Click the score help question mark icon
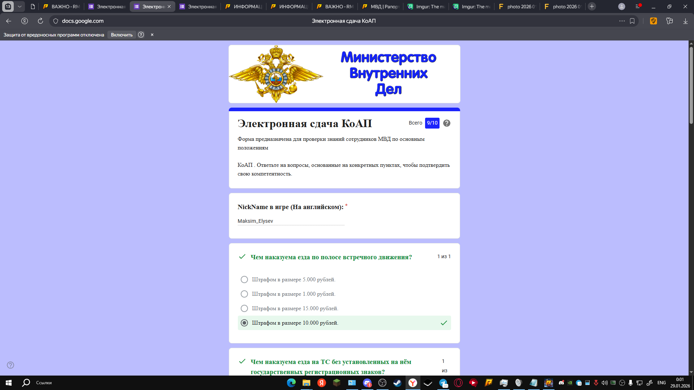 tap(447, 123)
